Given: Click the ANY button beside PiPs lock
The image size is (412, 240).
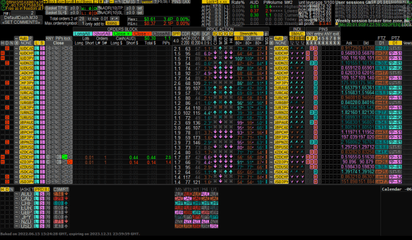Looking at the screenshot, I should click(x=49, y=38).
